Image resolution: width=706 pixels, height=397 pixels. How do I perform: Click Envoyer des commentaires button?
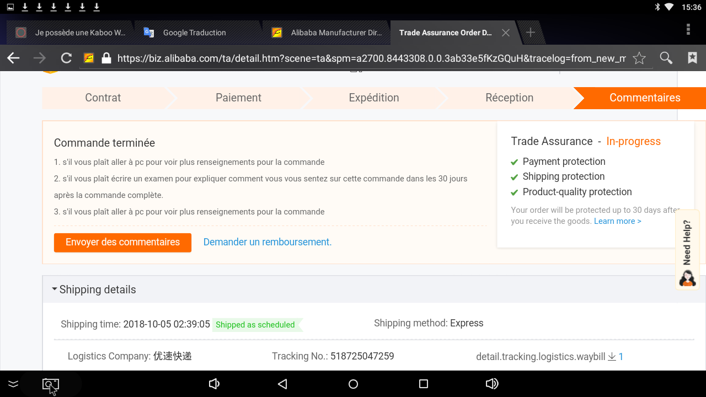click(x=122, y=242)
